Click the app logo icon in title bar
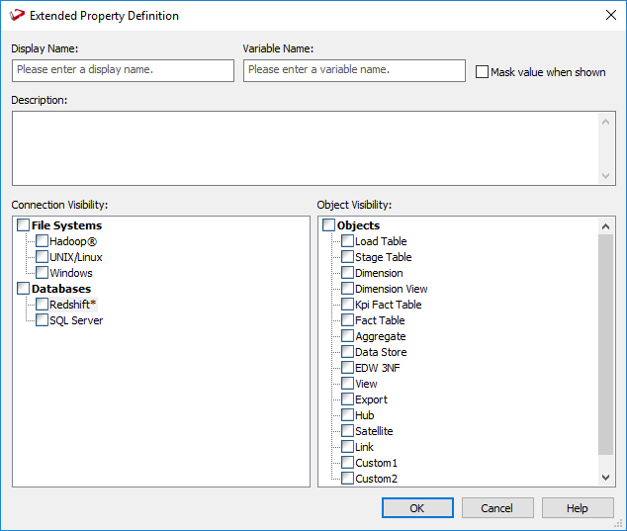Viewport: 627px width, 531px height. pyautogui.click(x=17, y=16)
